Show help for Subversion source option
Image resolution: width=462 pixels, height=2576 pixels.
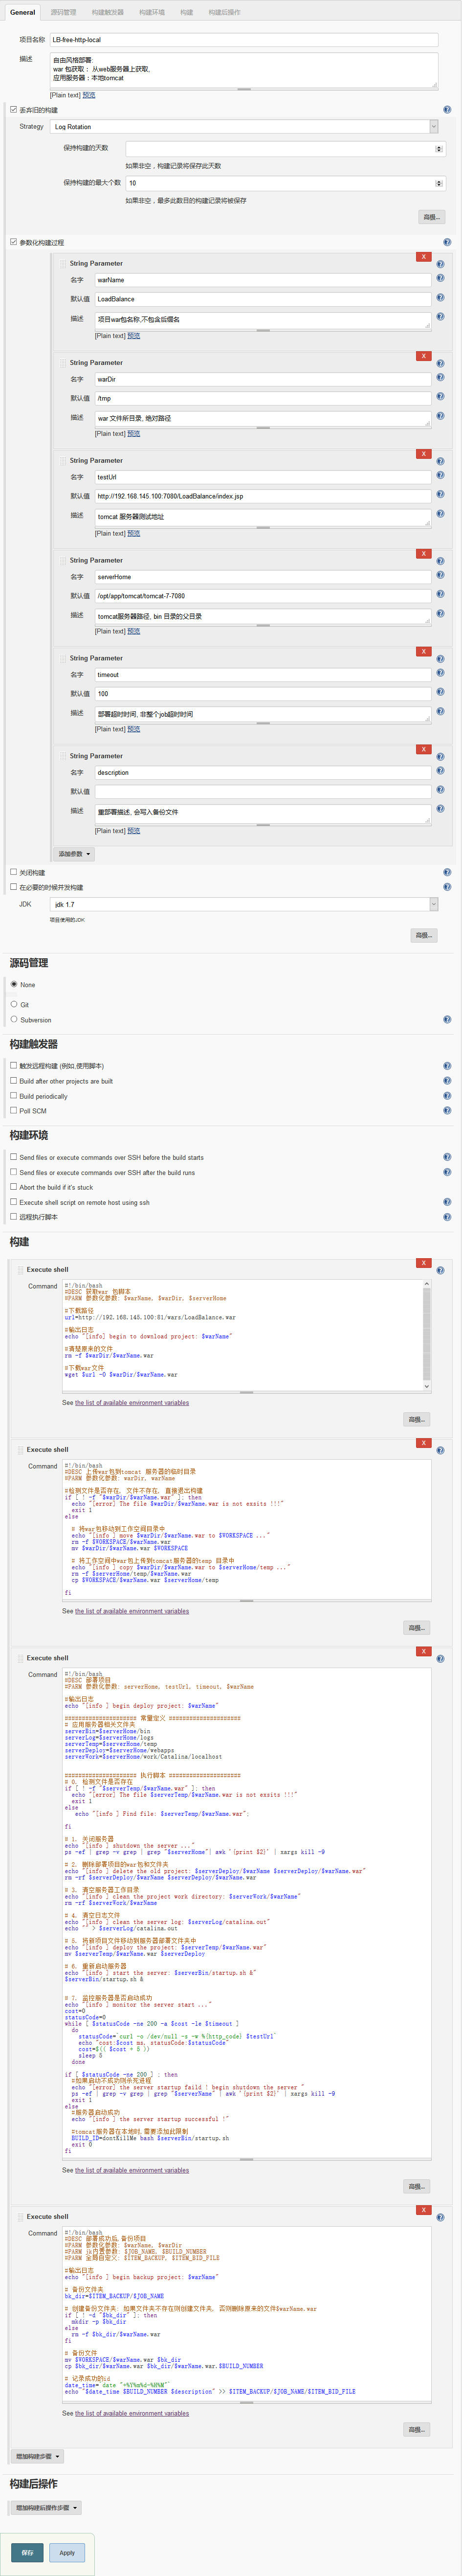tap(447, 1020)
